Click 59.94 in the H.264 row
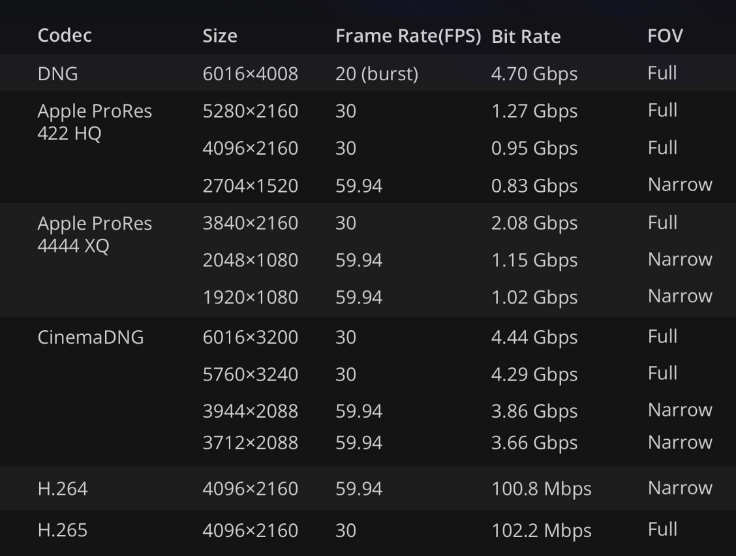Image resolution: width=736 pixels, height=556 pixels. [x=359, y=489]
